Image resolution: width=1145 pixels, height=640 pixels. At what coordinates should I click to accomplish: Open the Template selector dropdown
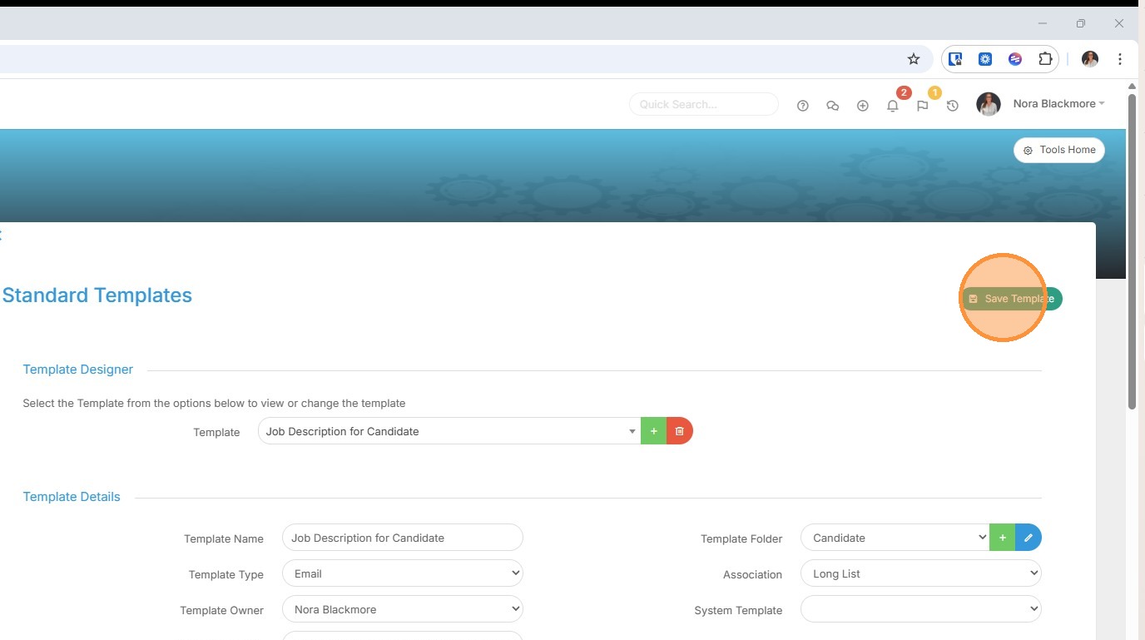tap(449, 431)
